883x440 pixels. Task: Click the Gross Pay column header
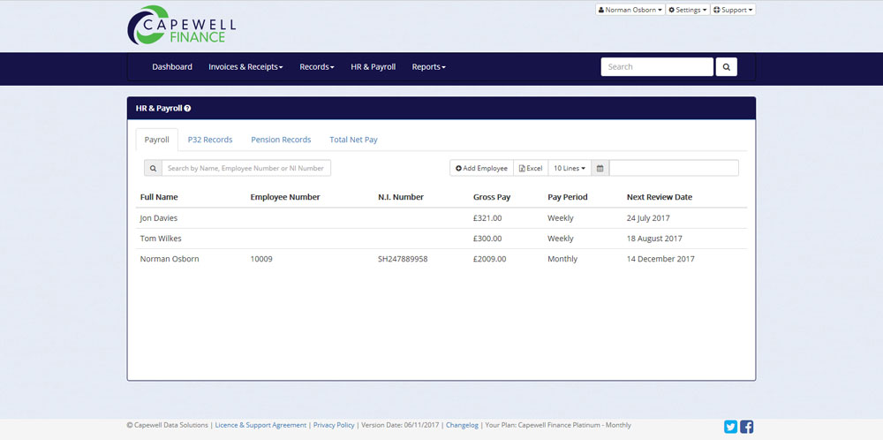pyautogui.click(x=492, y=197)
